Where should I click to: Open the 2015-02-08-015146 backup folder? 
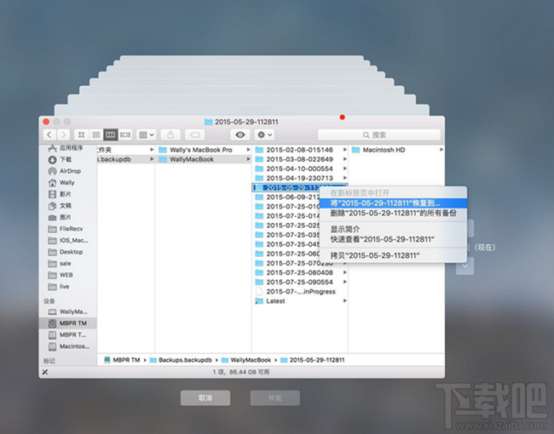tap(298, 150)
